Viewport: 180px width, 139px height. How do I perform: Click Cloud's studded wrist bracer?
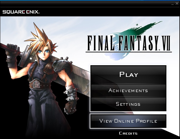pyautogui.click(x=72, y=93)
